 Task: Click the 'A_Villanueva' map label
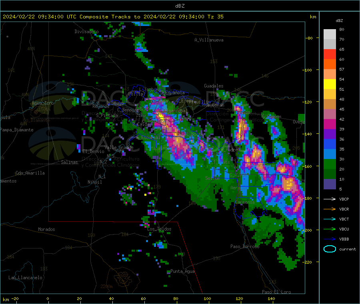(x=209, y=40)
